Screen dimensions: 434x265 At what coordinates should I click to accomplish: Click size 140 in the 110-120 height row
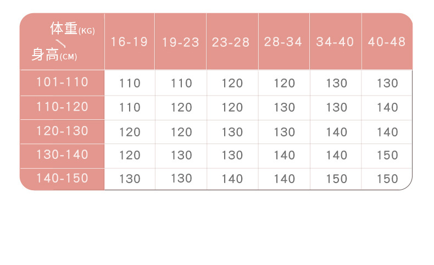[x=387, y=108]
